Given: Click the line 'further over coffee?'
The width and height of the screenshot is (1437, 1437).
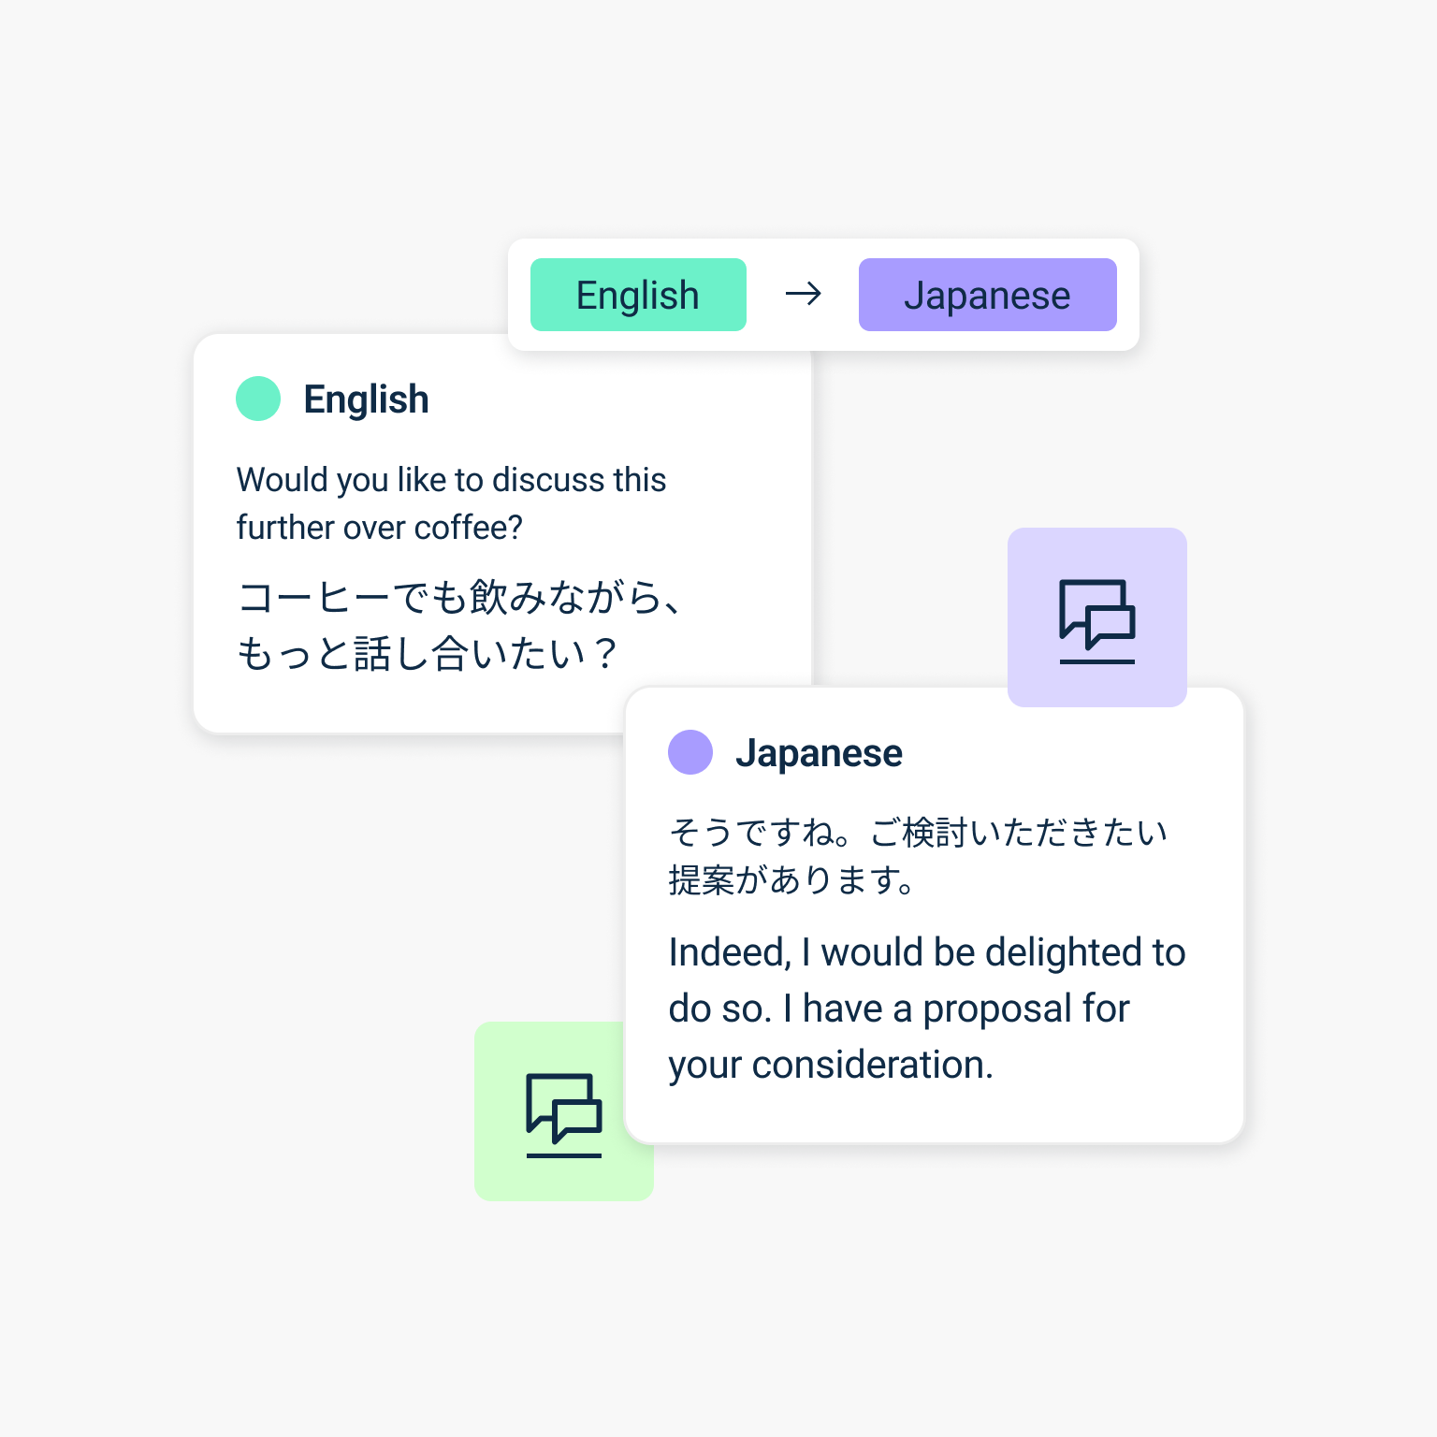Looking at the screenshot, I should pos(379,528).
